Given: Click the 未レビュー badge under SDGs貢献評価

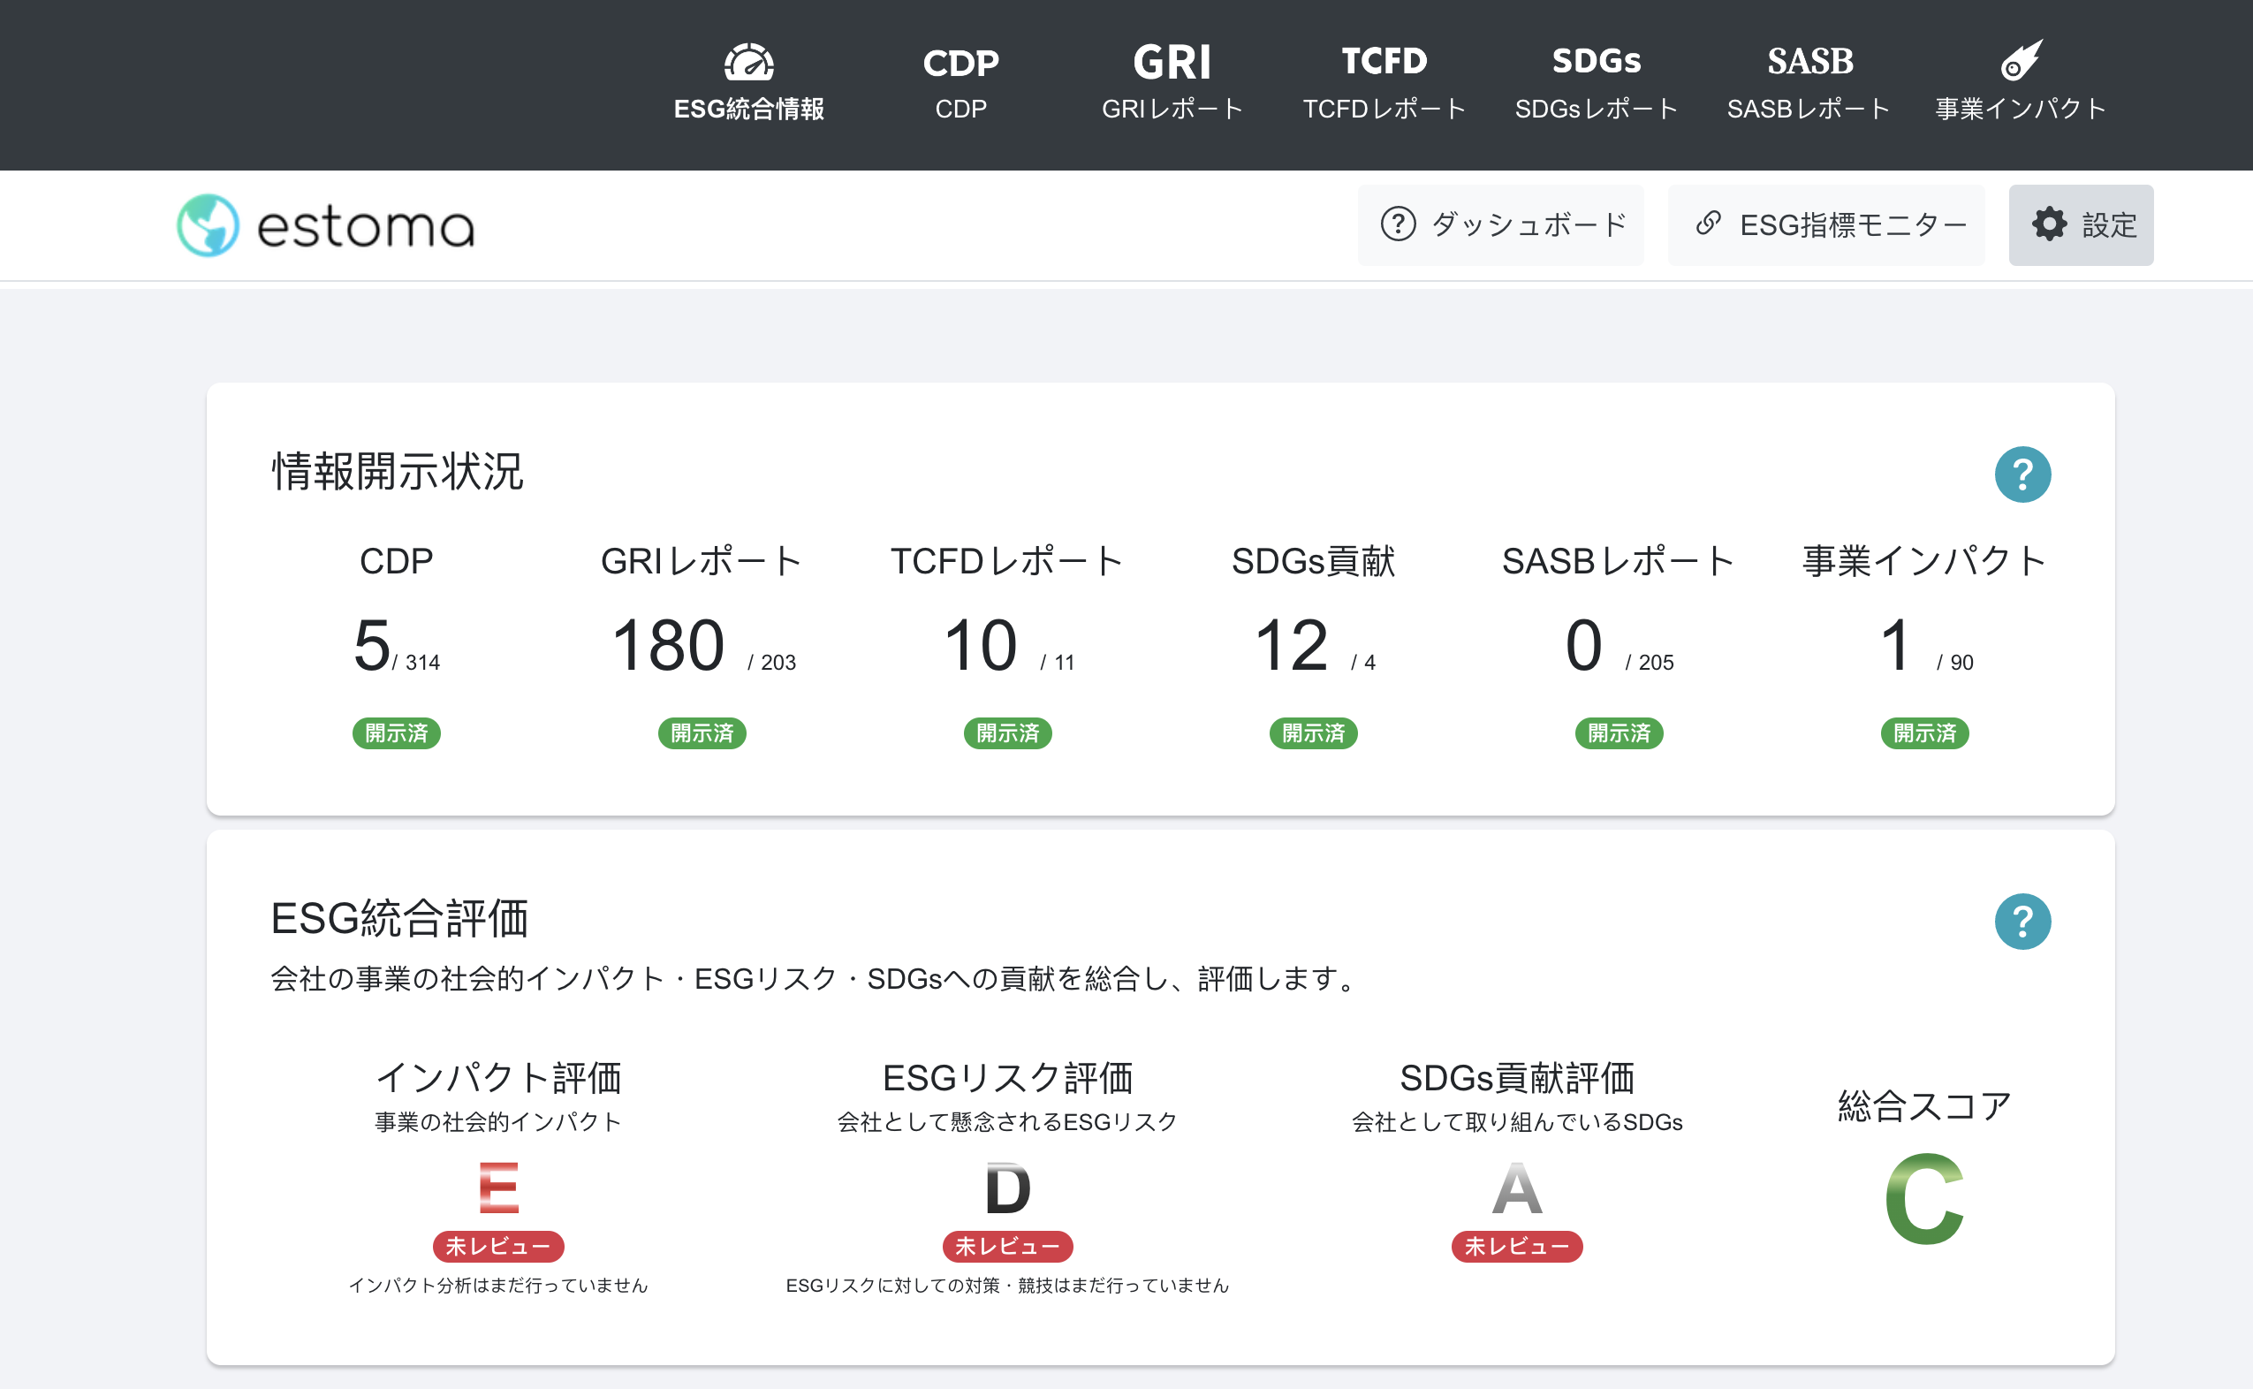Looking at the screenshot, I should [1516, 1247].
